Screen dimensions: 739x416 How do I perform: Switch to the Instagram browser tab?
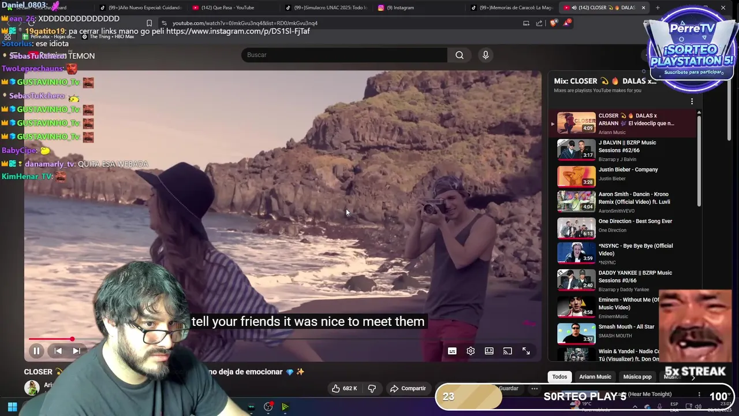(400, 8)
